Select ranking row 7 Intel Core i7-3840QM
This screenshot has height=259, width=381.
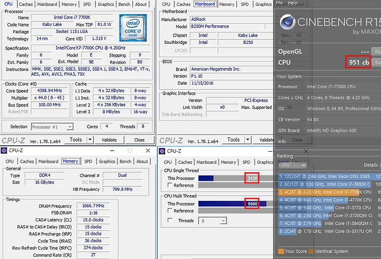click(330, 223)
